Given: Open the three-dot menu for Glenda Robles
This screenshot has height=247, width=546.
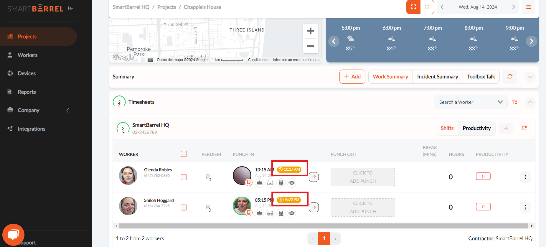Looking at the screenshot, I should coord(525,177).
